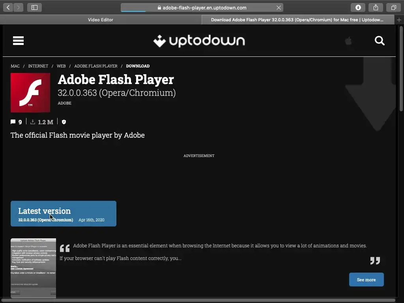Viewport: 404px width, 303px height.
Task: Click the review text about essential element
Action: point(220,245)
